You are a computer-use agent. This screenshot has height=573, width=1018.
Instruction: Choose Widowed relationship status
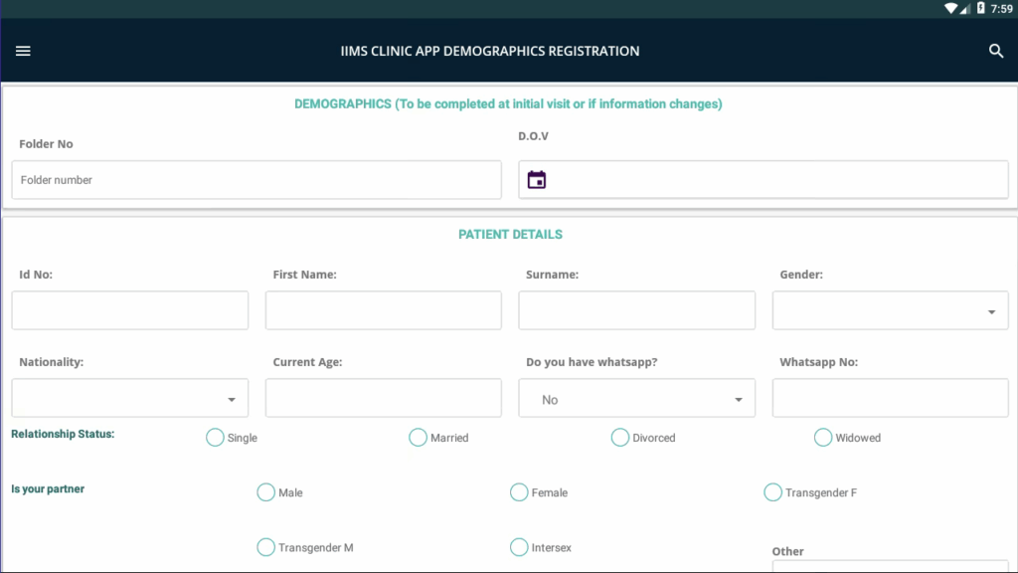click(x=823, y=438)
